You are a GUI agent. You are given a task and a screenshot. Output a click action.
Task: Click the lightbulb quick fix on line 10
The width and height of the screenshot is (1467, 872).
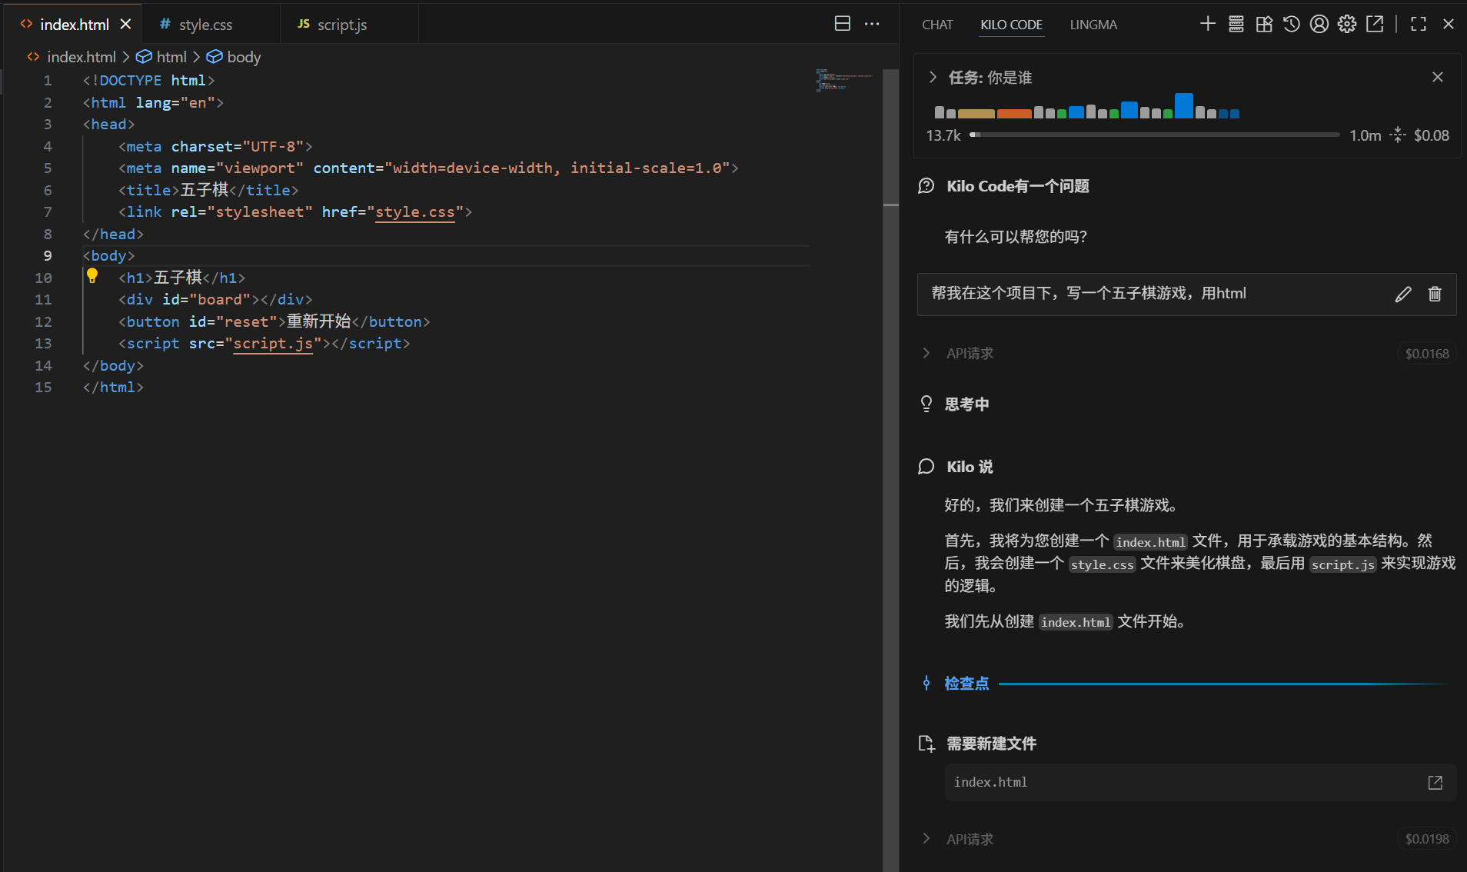pyautogui.click(x=92, y=275)
